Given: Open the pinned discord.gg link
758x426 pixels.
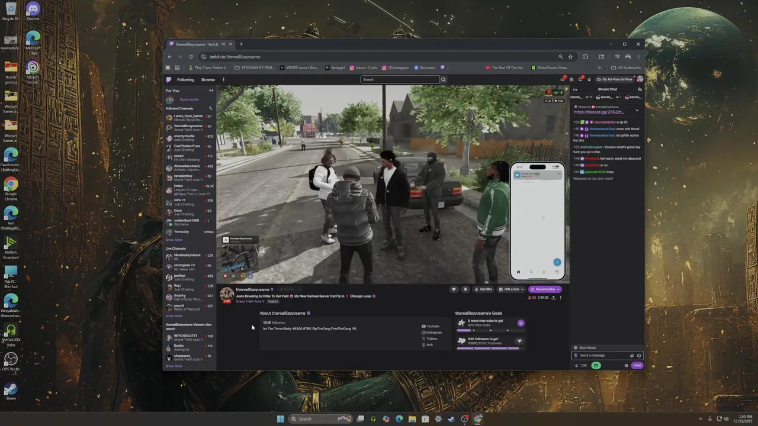Looking at the screenshot, I should (x=599, y=112).
